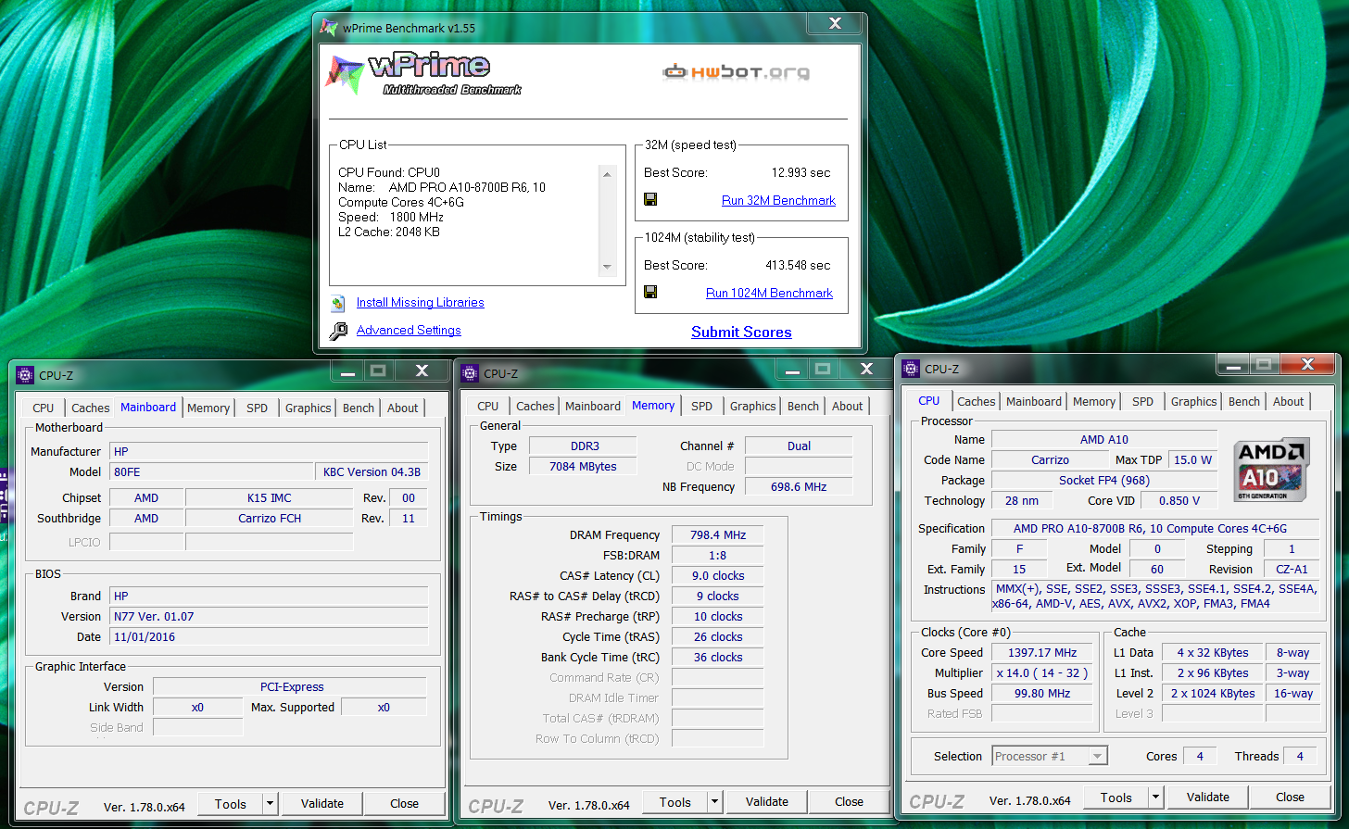The height and width of the screenshot is (829, 1349).
Task: Open Mainboard tab in Memory window
Action: tap(593, 406)
